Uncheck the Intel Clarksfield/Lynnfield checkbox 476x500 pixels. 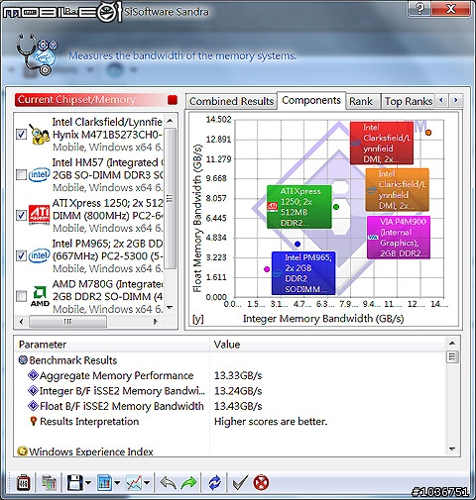coord(22,134)
